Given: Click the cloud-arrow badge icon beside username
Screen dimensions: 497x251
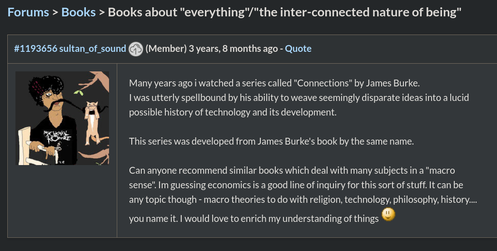Looking at the screenshot, I should pyautogui.click(x=136, y=49).
